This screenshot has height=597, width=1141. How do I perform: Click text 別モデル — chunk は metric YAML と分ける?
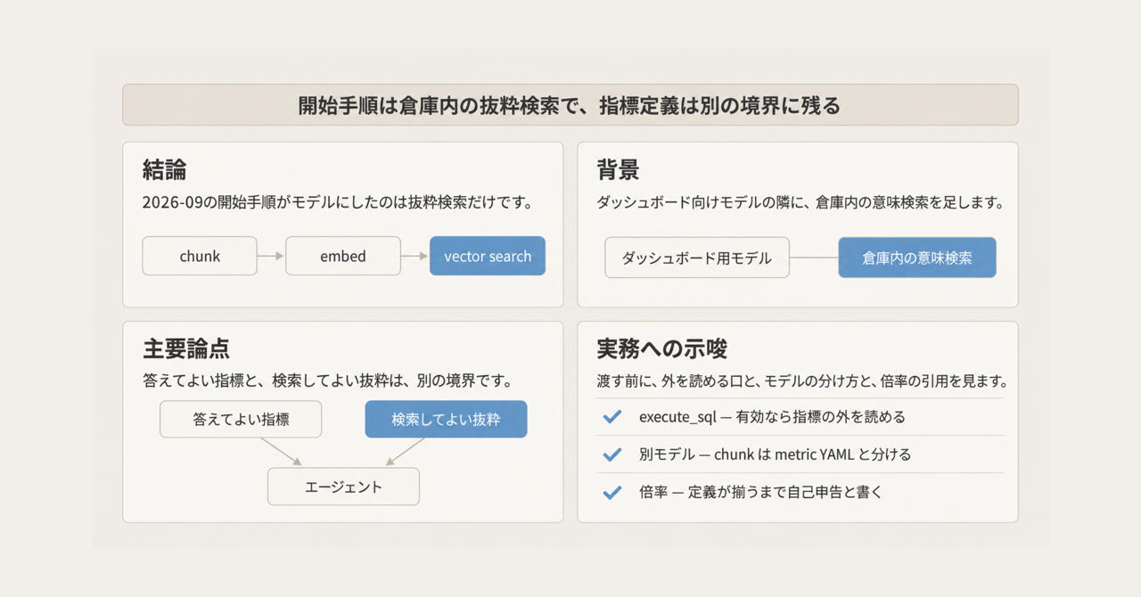(776, 454)
